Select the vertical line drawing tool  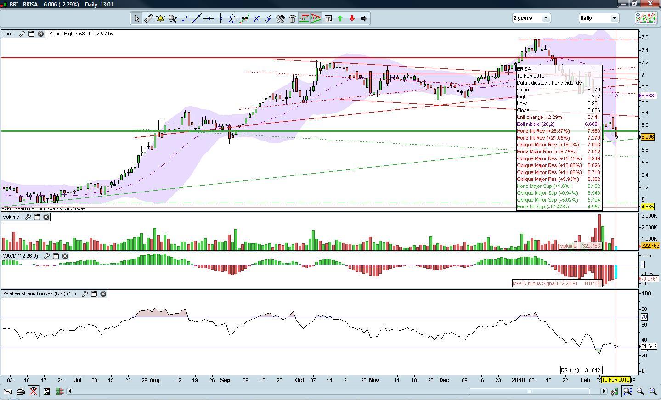point(220,18)
